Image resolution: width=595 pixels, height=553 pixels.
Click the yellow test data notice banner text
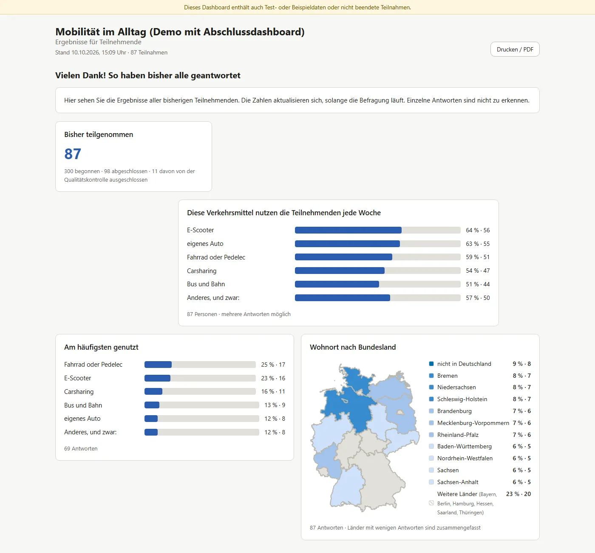click(x=297, y=7)
